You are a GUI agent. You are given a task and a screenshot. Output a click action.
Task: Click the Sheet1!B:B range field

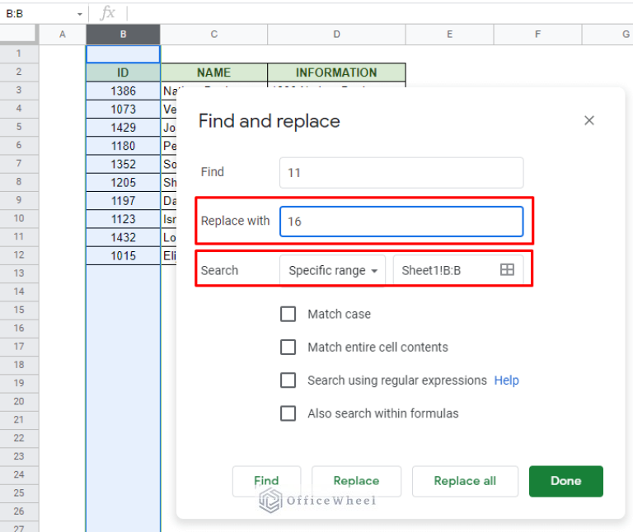(x=458, y=270)
